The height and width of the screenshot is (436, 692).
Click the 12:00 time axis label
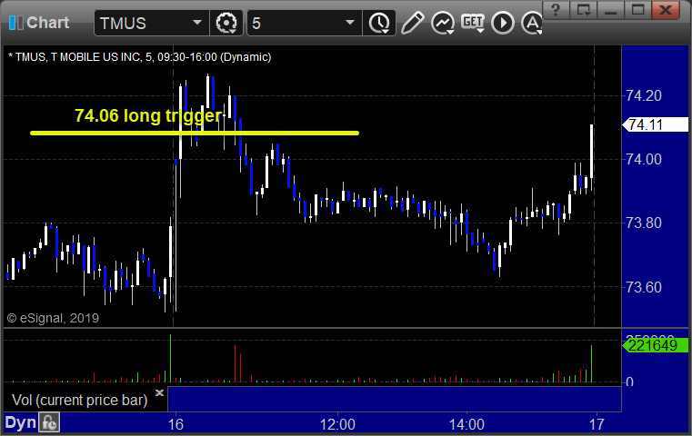tap(337, 424)
